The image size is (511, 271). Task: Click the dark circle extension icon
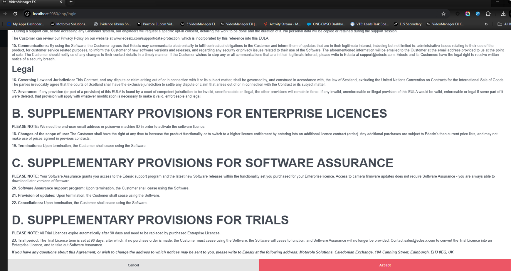pos(458,14)
